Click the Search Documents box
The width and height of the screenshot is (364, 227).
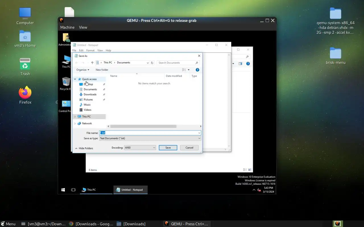click(178, 63)
